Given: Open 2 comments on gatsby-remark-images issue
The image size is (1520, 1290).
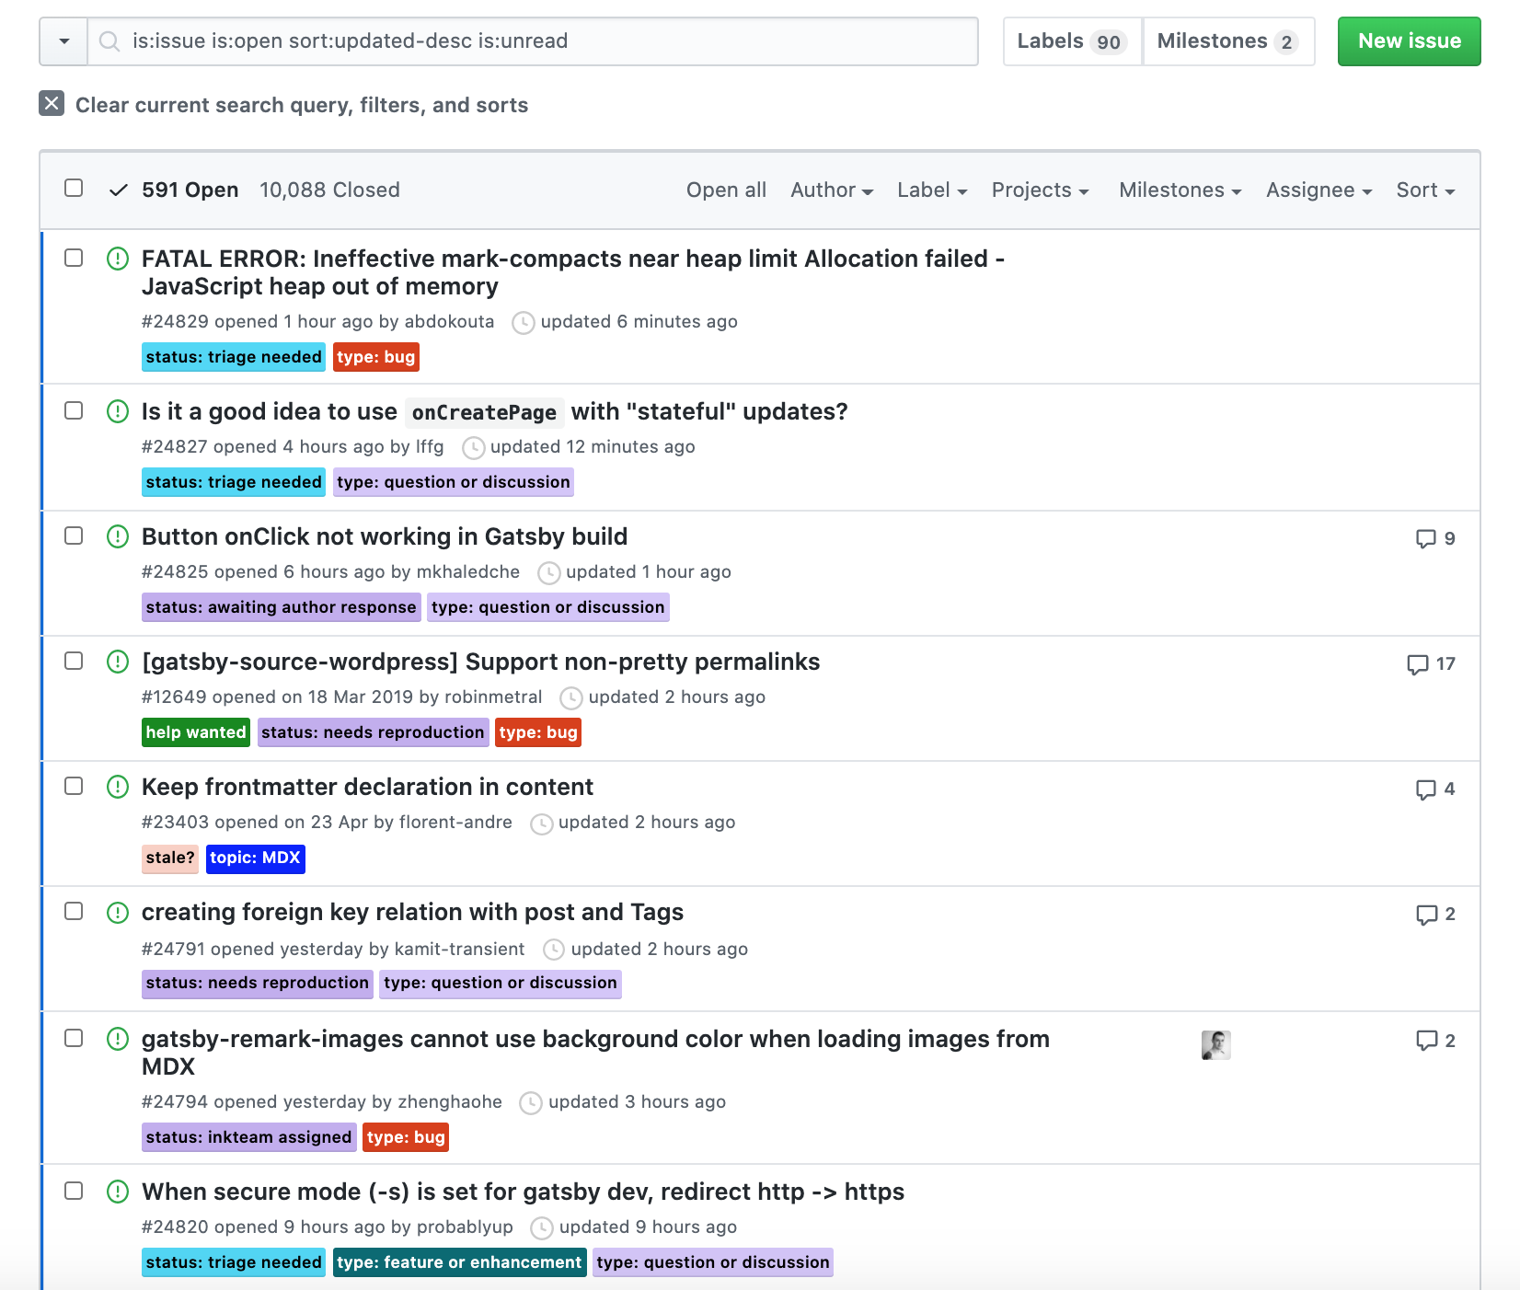Looking at the screenshot, I should pyautogui.click(x=1435, y=1041).
